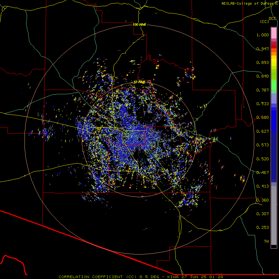Image resolution: width=279 pixels, height=279 pixels.
Task: Click the 0.467 scale value
Action: [x=263, y=173]
